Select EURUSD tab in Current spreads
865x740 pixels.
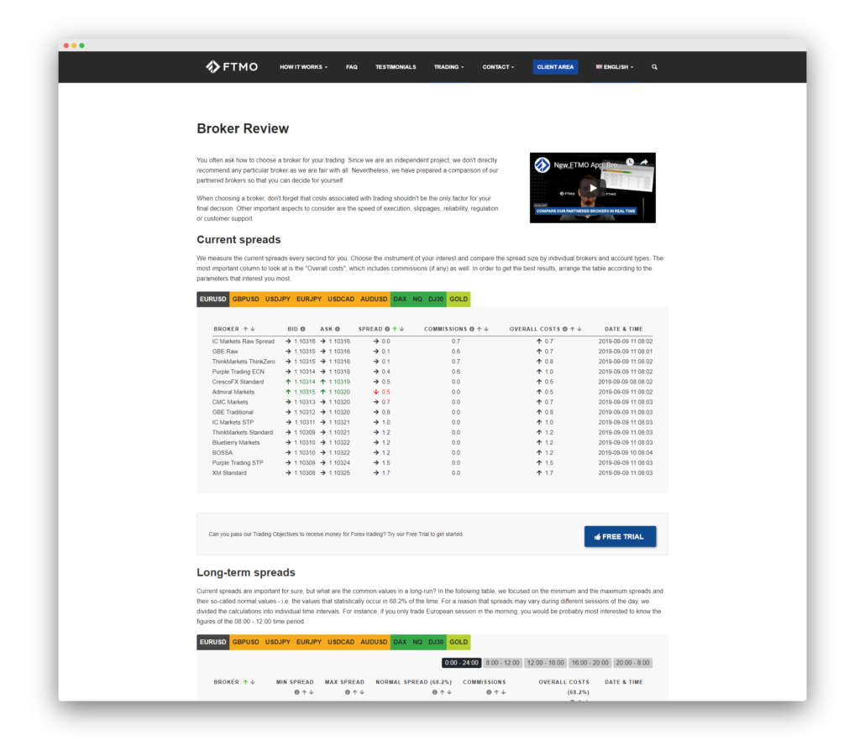(213, 300)
